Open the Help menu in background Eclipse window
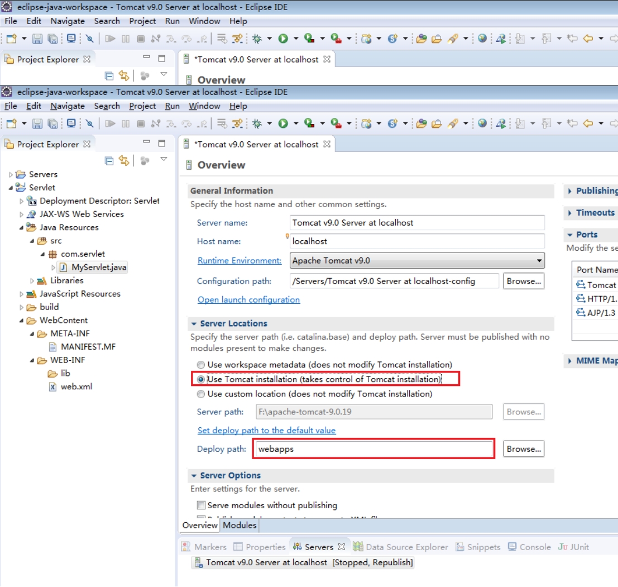Viewport: 618px width, 587px height. pos(238,21)
